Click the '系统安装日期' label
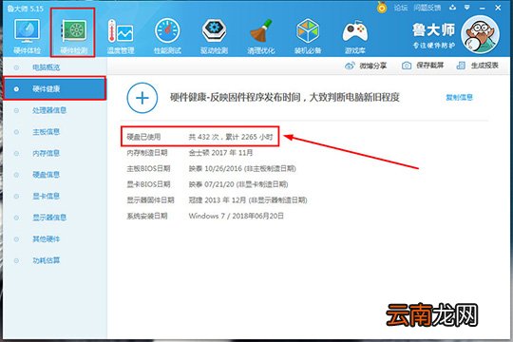 click(147, 216)
